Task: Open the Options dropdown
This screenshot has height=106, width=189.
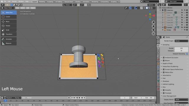Action: click(151, 5)
